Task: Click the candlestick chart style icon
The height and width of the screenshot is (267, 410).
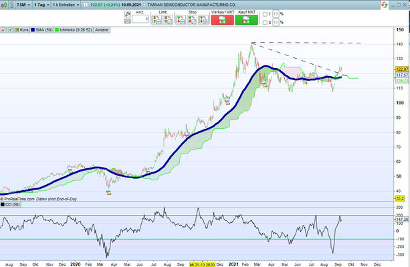Action: coord(4,5)
